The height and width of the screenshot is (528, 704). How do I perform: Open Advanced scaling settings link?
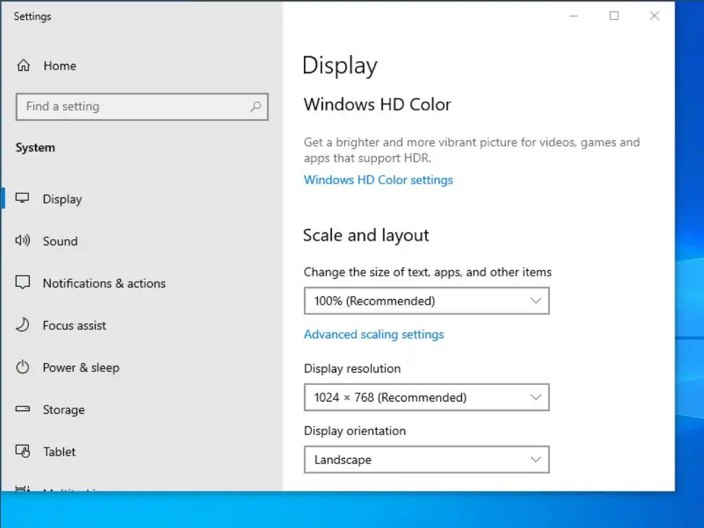click(x=373, y=335)
